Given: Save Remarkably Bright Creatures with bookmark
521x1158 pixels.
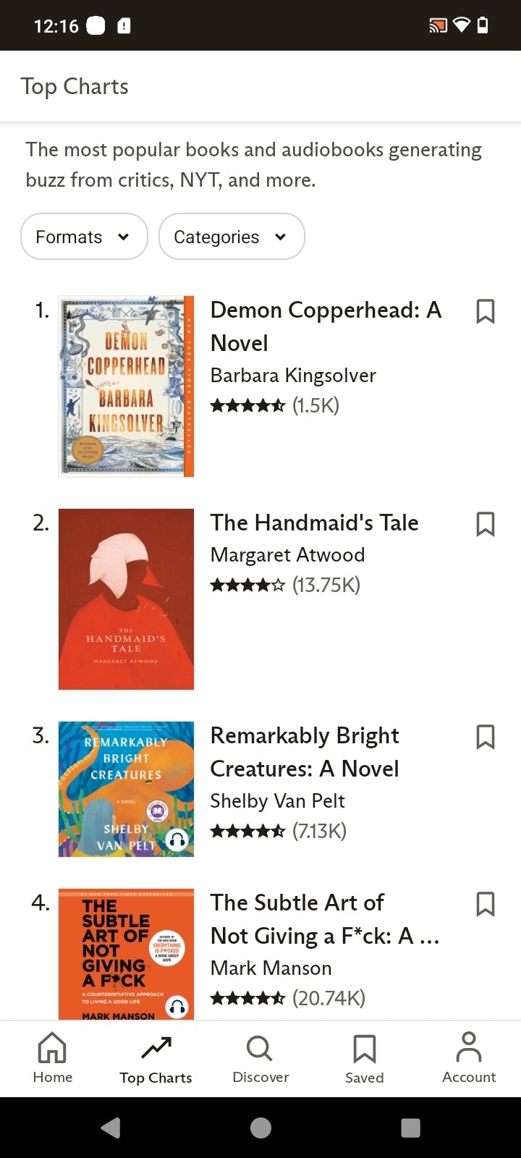Looking at the screenshot, I should (485, 737).
